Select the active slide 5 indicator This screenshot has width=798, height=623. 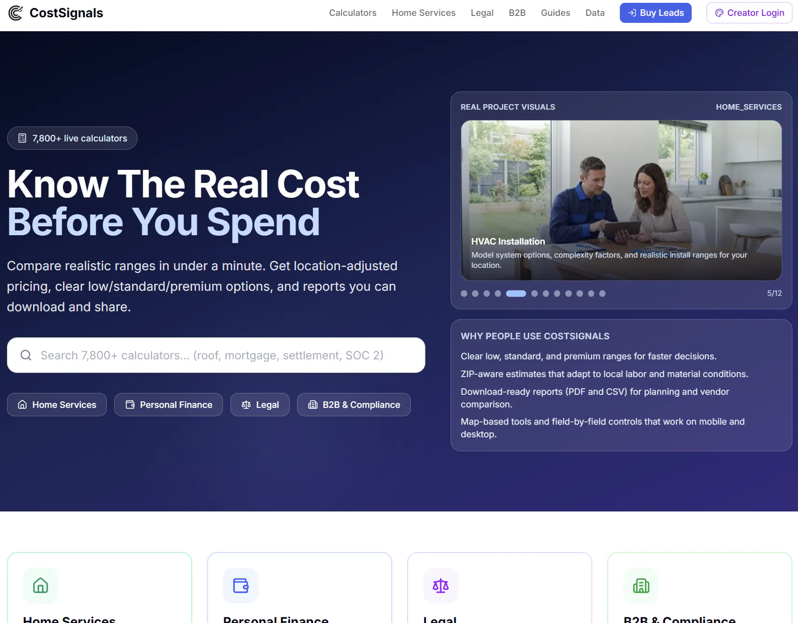coord(516,294)
